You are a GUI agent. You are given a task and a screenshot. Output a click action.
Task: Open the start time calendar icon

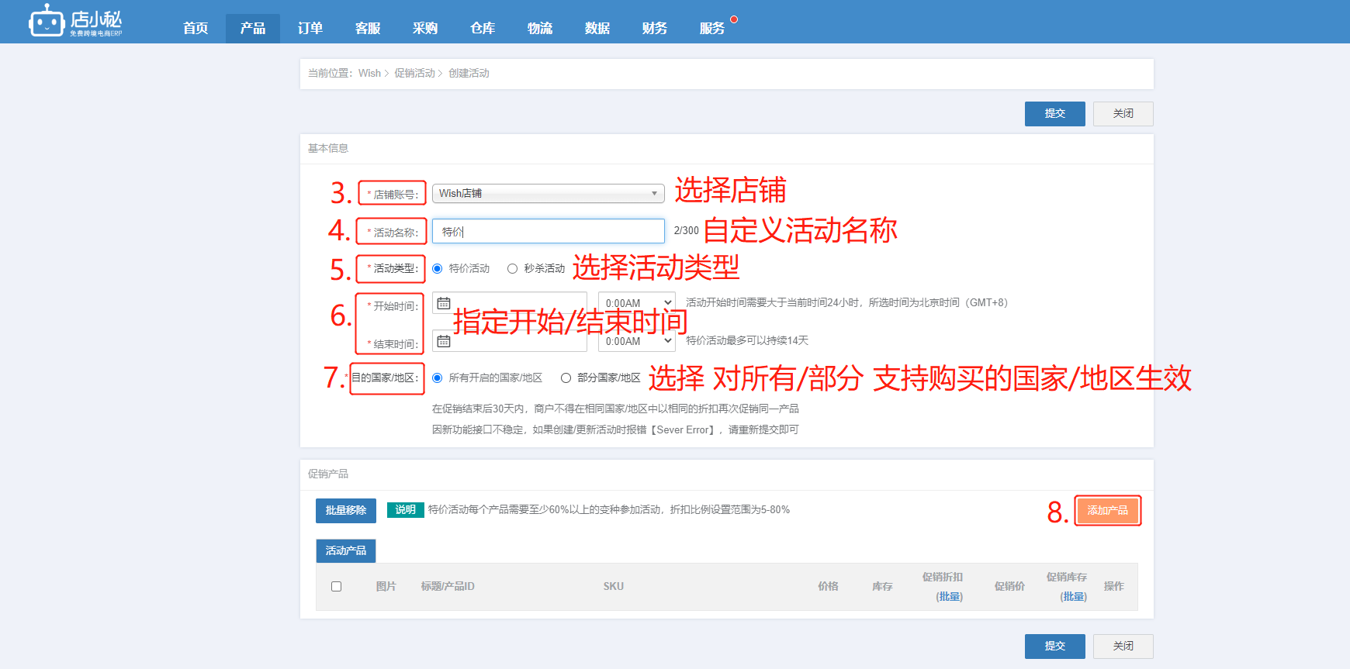tap(444, 303)
